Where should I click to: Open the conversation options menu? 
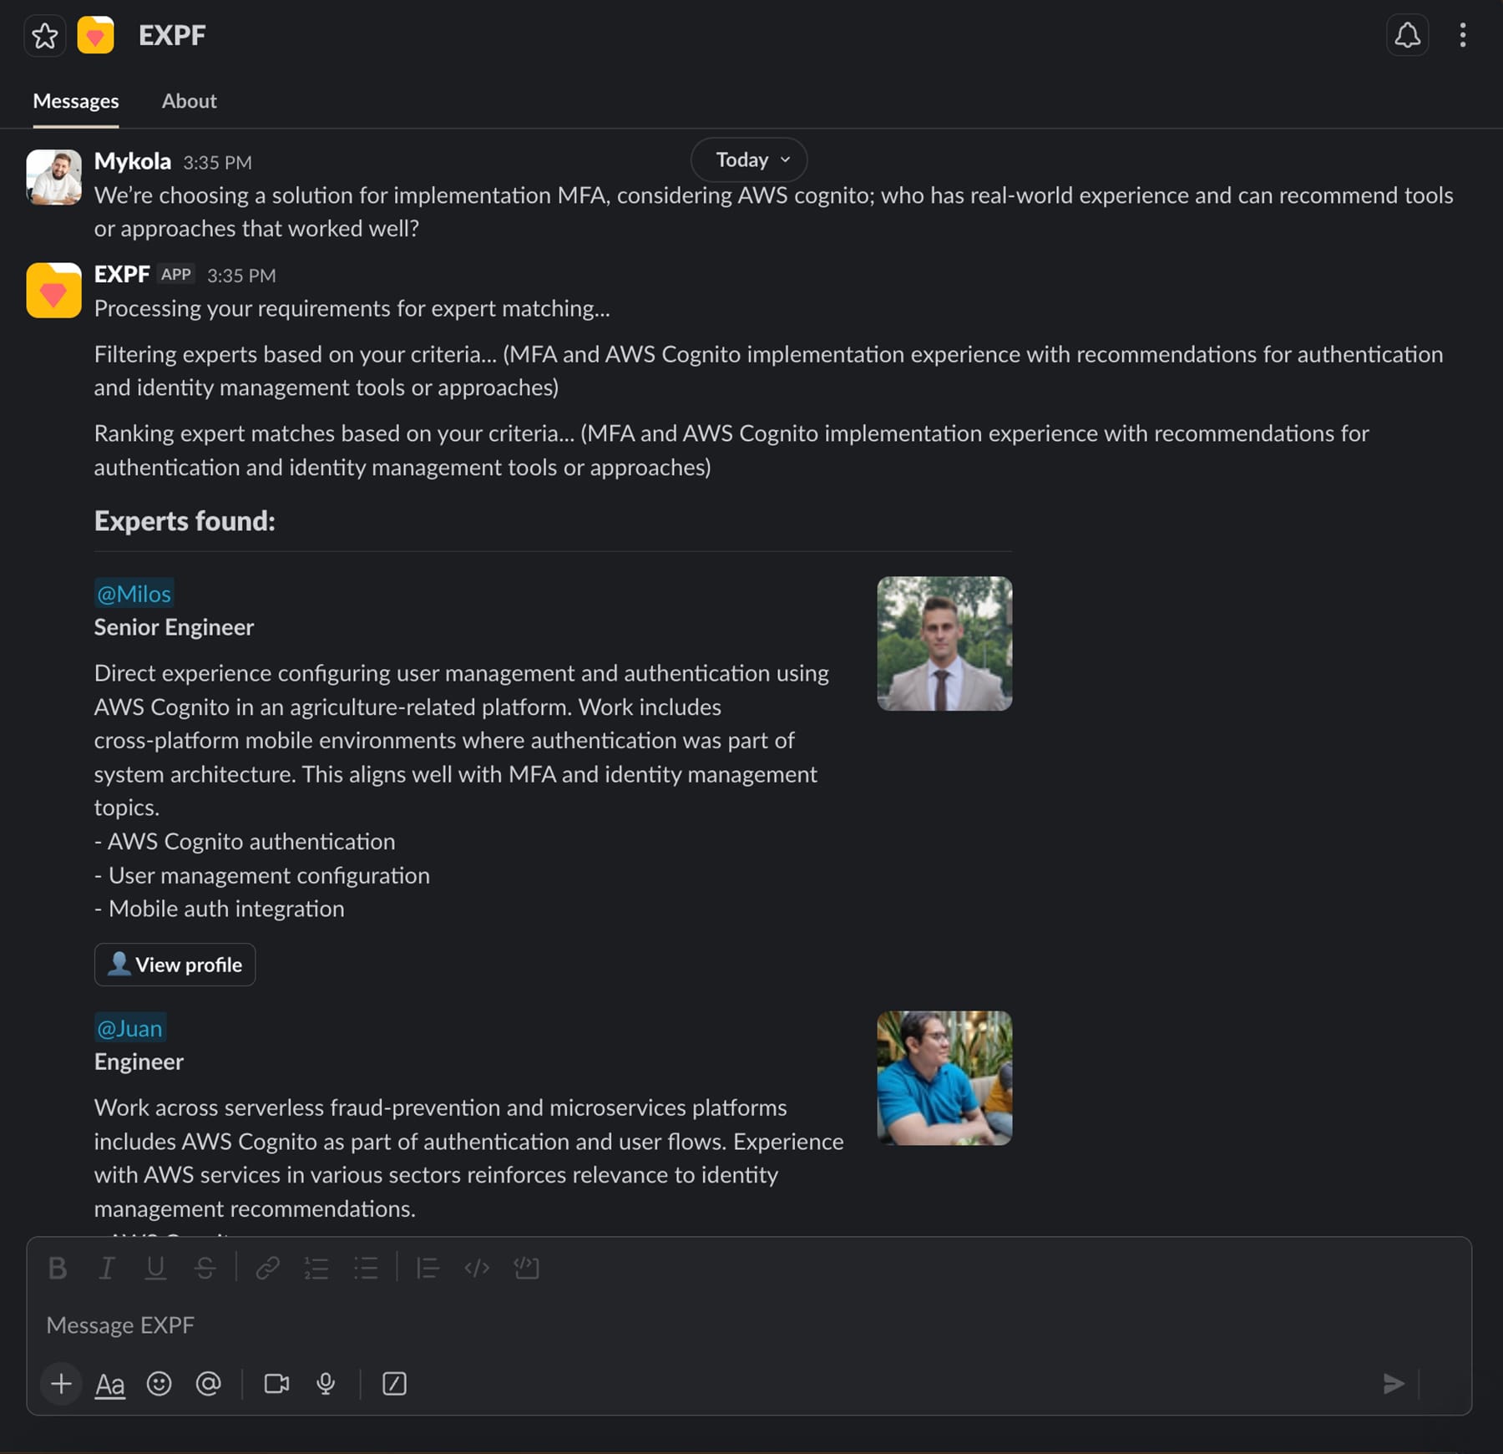click(x=1462, y=35)
